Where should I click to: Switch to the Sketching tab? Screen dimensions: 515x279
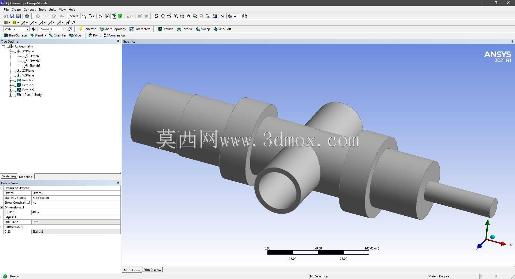tap(9, 176)
